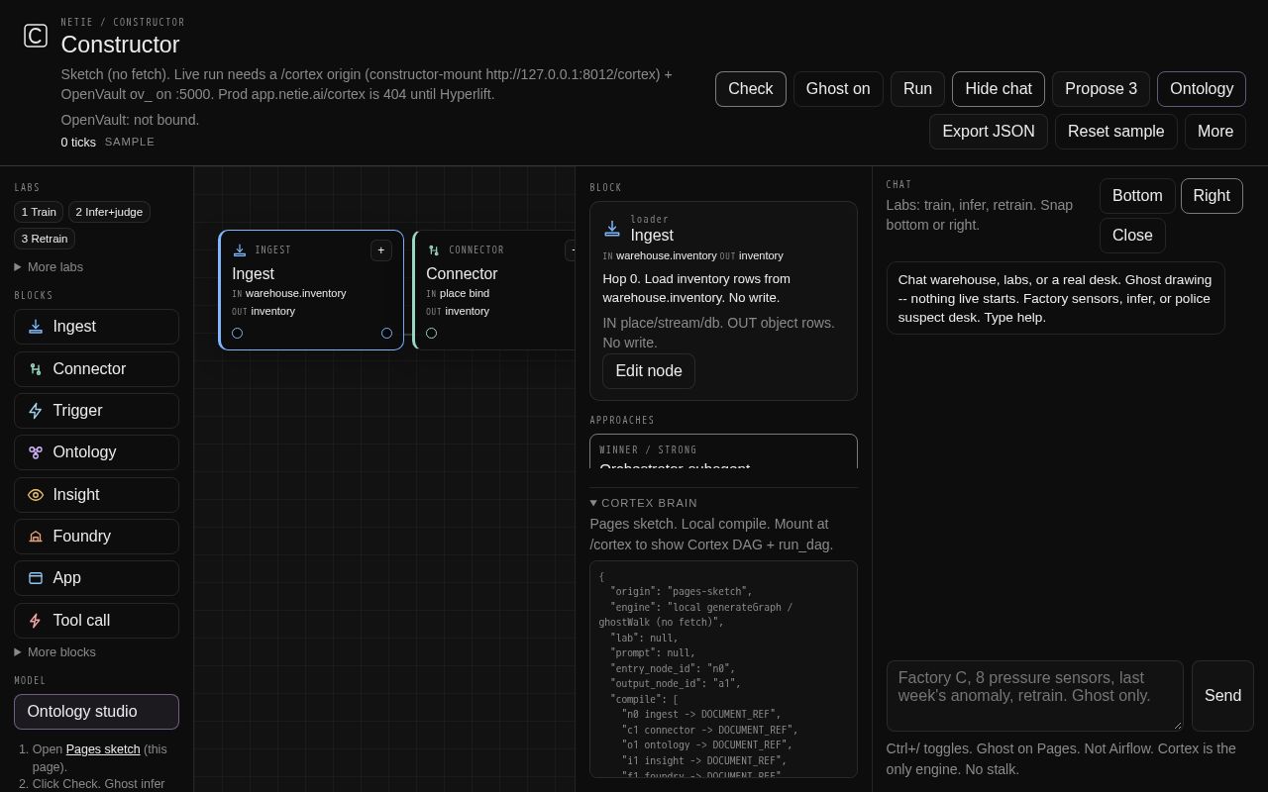Image resolution: width=1268 pixels, height=792 pixels.
Task: Open Ontology studio model
Action: click(96, 712)
